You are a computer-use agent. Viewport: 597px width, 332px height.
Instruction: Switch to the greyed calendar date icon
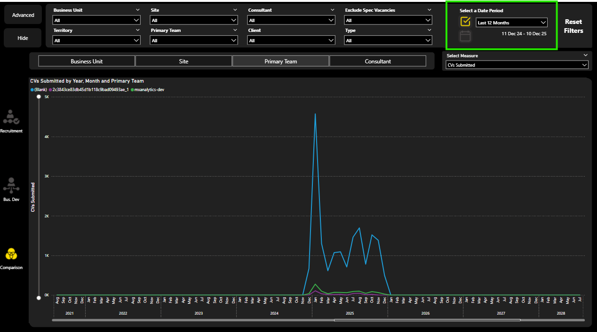[465, 36]
